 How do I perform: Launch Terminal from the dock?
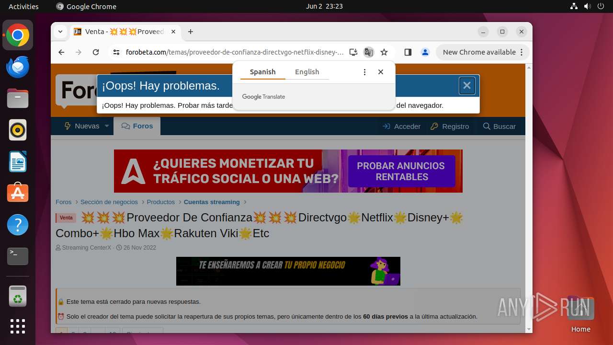(x=18, y=256)
